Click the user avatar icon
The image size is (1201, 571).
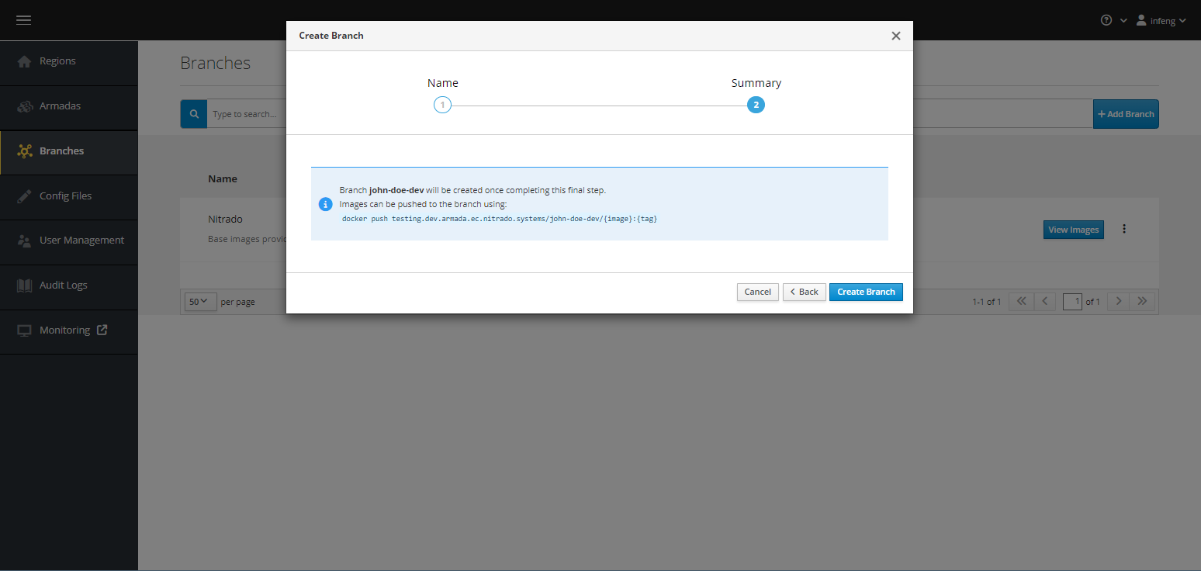(x=1141, y=20)
